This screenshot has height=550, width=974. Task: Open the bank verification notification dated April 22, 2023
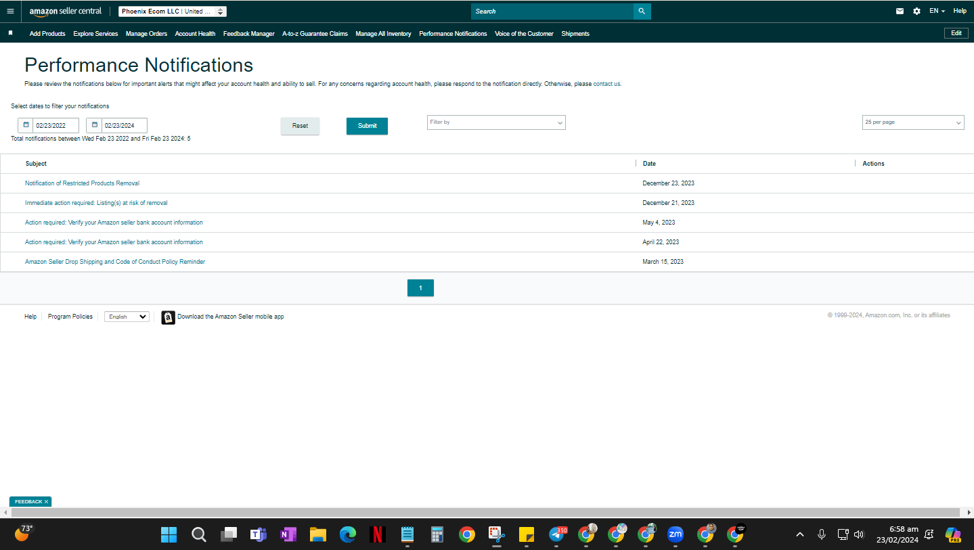click(114, 242)
